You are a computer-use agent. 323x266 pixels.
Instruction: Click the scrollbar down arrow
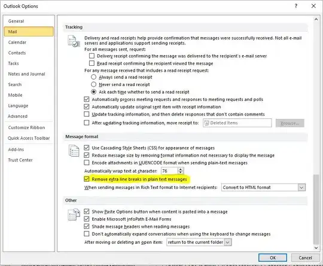point(316,248)
